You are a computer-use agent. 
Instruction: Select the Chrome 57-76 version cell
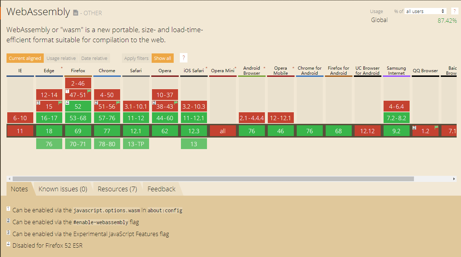(x=107, y=118)
